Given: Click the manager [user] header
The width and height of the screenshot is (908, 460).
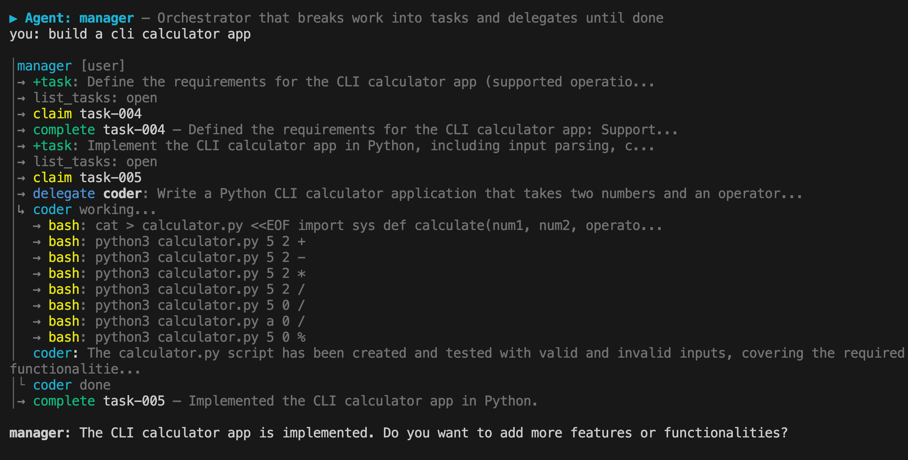Looking at the screenshot, I should [x=71, y=66].
